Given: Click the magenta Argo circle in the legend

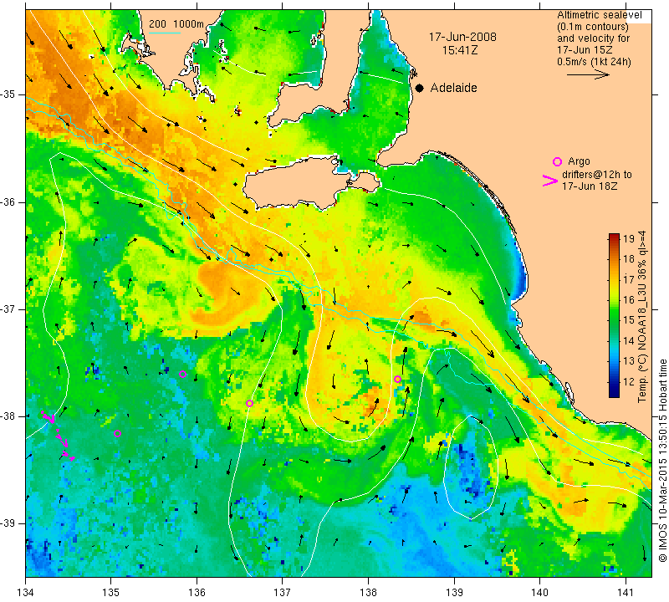Looking at the screenshot, I should 557,161.
